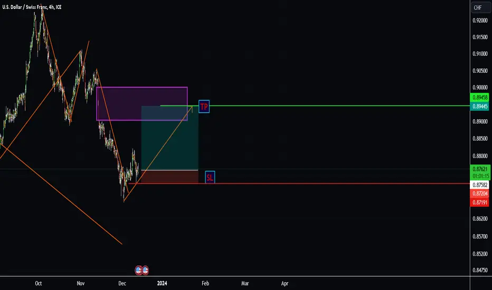The width and height of the screenshot is (492, 290).
Task: Click the 2024 label on the time axis
Action: (162, 284)
